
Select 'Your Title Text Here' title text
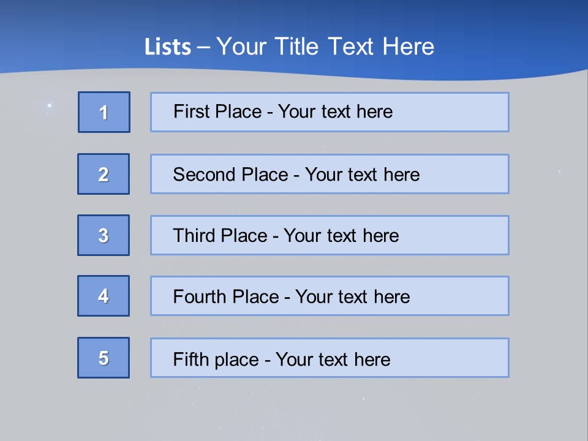(325, 47)
